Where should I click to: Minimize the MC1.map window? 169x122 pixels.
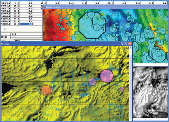tap(123, 44)
